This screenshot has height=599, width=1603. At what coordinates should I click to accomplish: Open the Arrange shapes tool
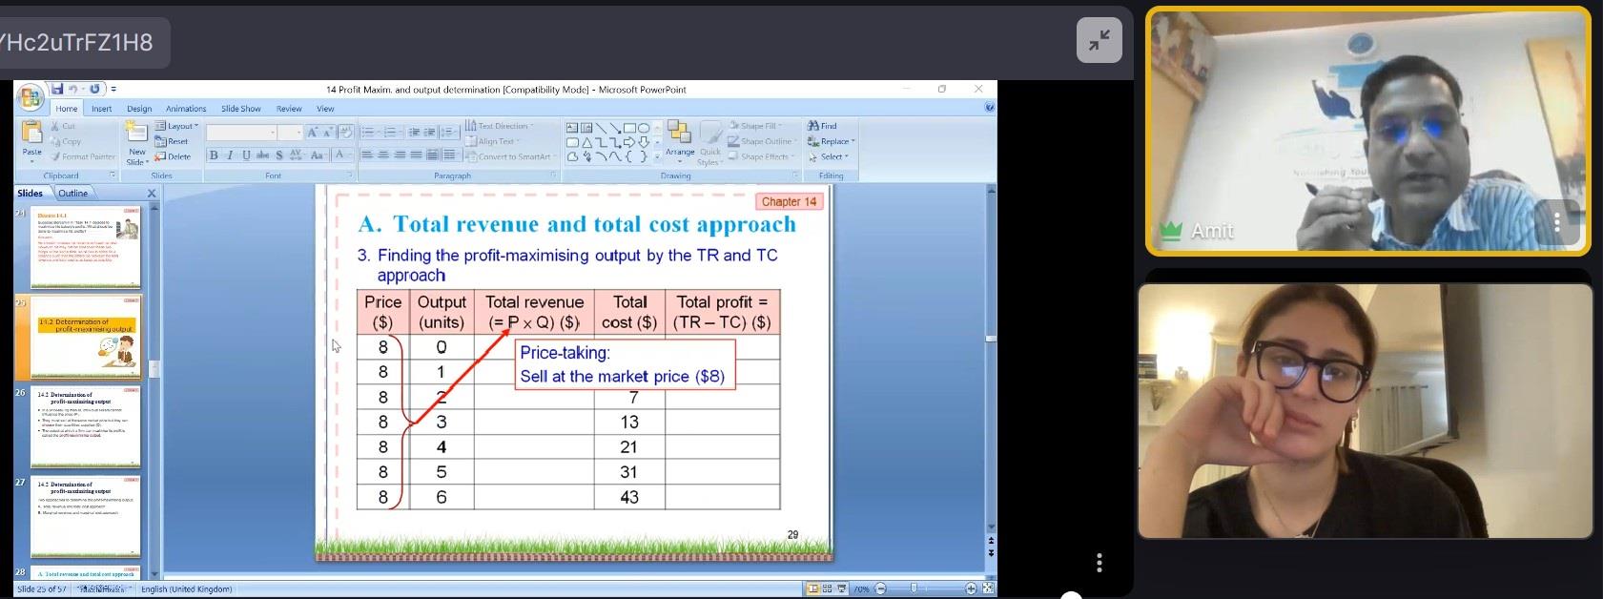tap(679, 139)
